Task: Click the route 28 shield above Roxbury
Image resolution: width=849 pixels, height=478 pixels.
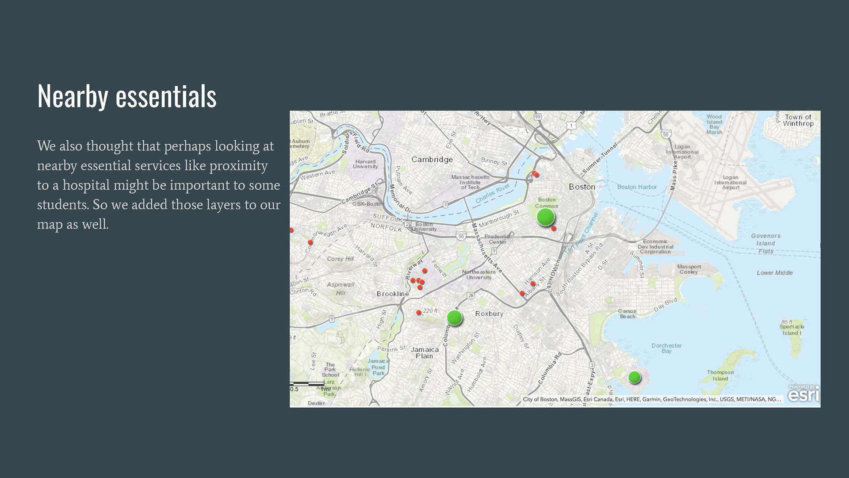Action: click(x=470, y=295)
